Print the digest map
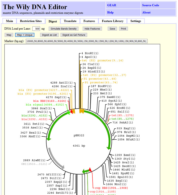Viewport: 178px width, 195px height. click(123, 29)
